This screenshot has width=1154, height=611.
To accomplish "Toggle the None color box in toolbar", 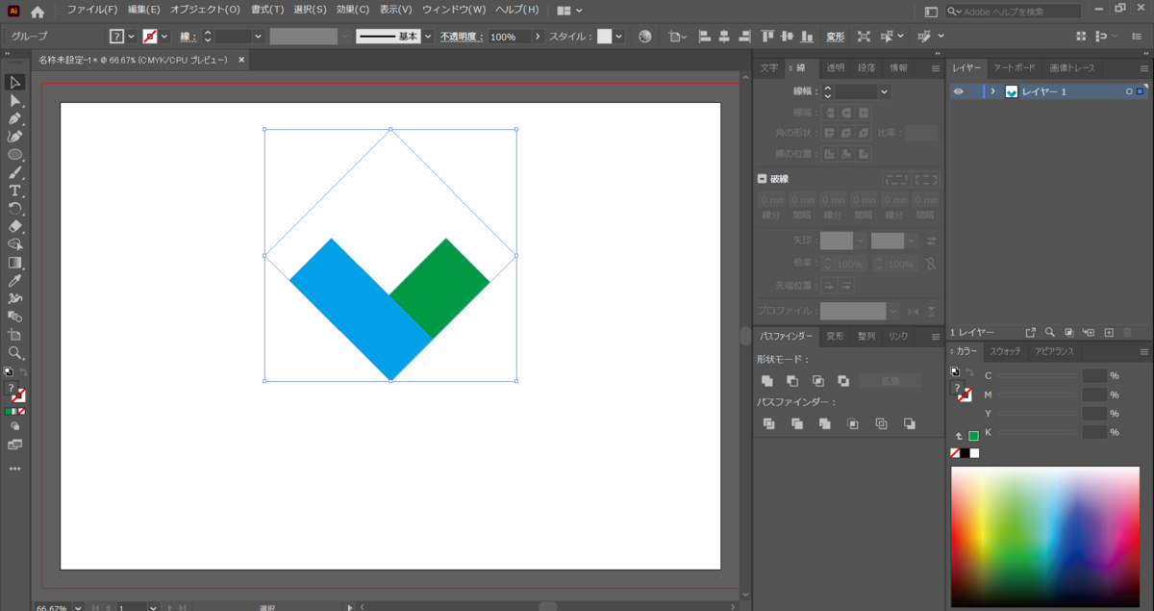I will click(x=22, y=411).
